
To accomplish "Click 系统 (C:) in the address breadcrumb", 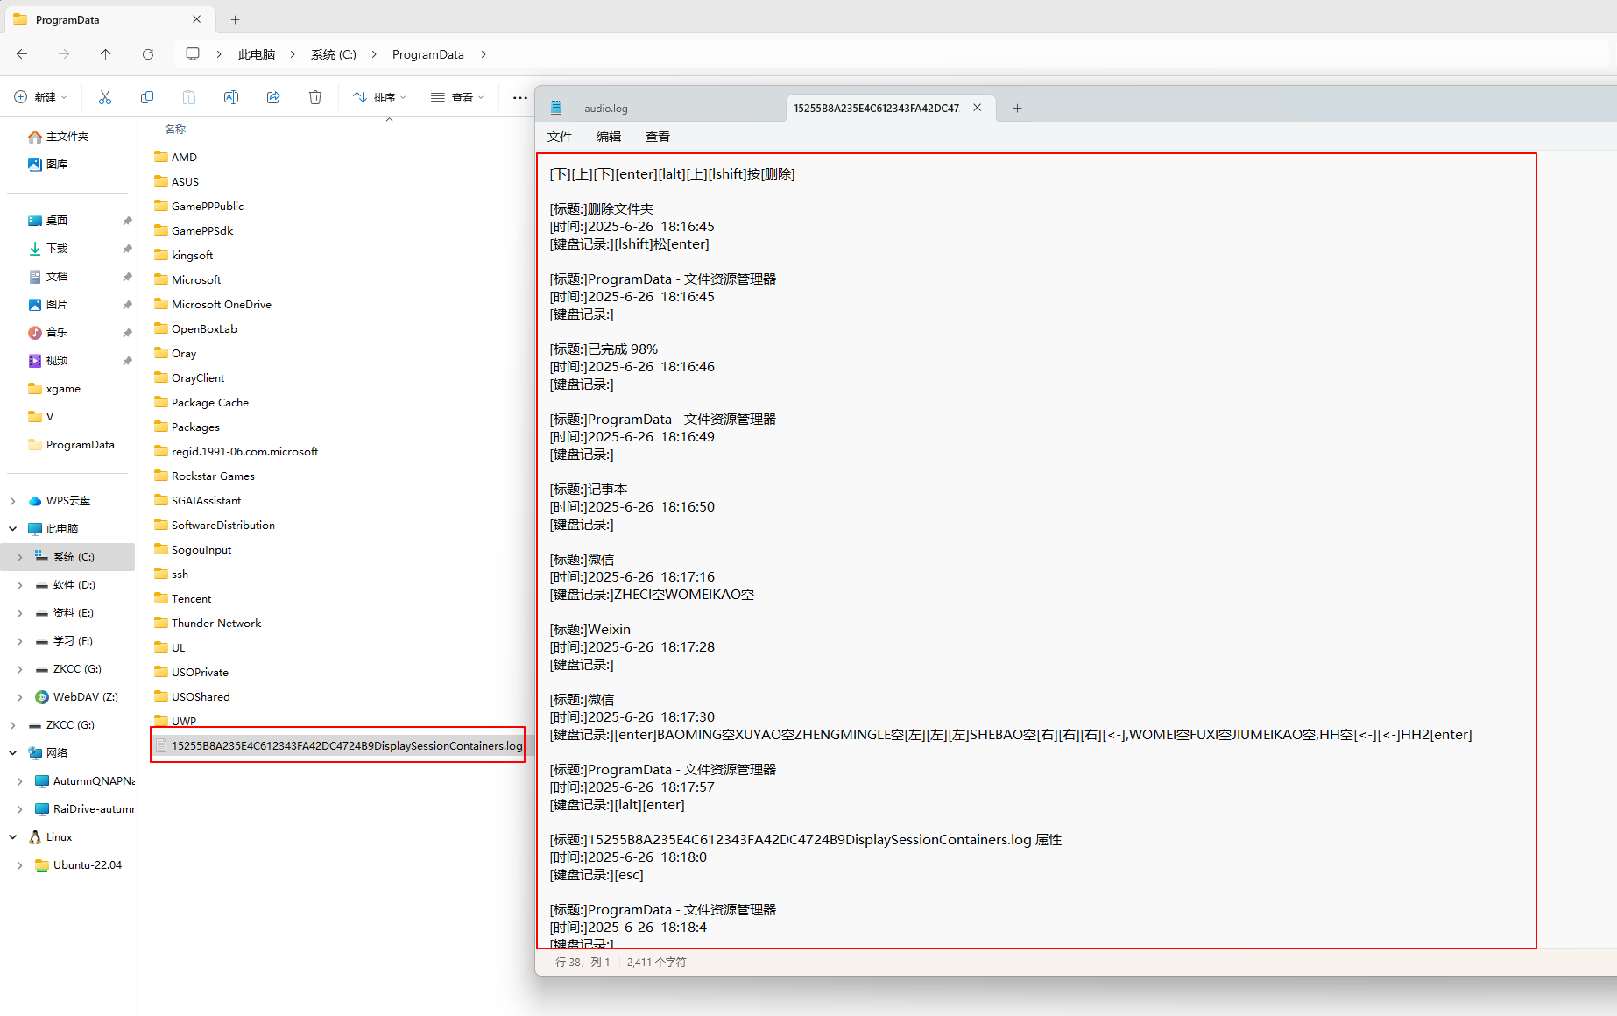I will coord(334,54).
